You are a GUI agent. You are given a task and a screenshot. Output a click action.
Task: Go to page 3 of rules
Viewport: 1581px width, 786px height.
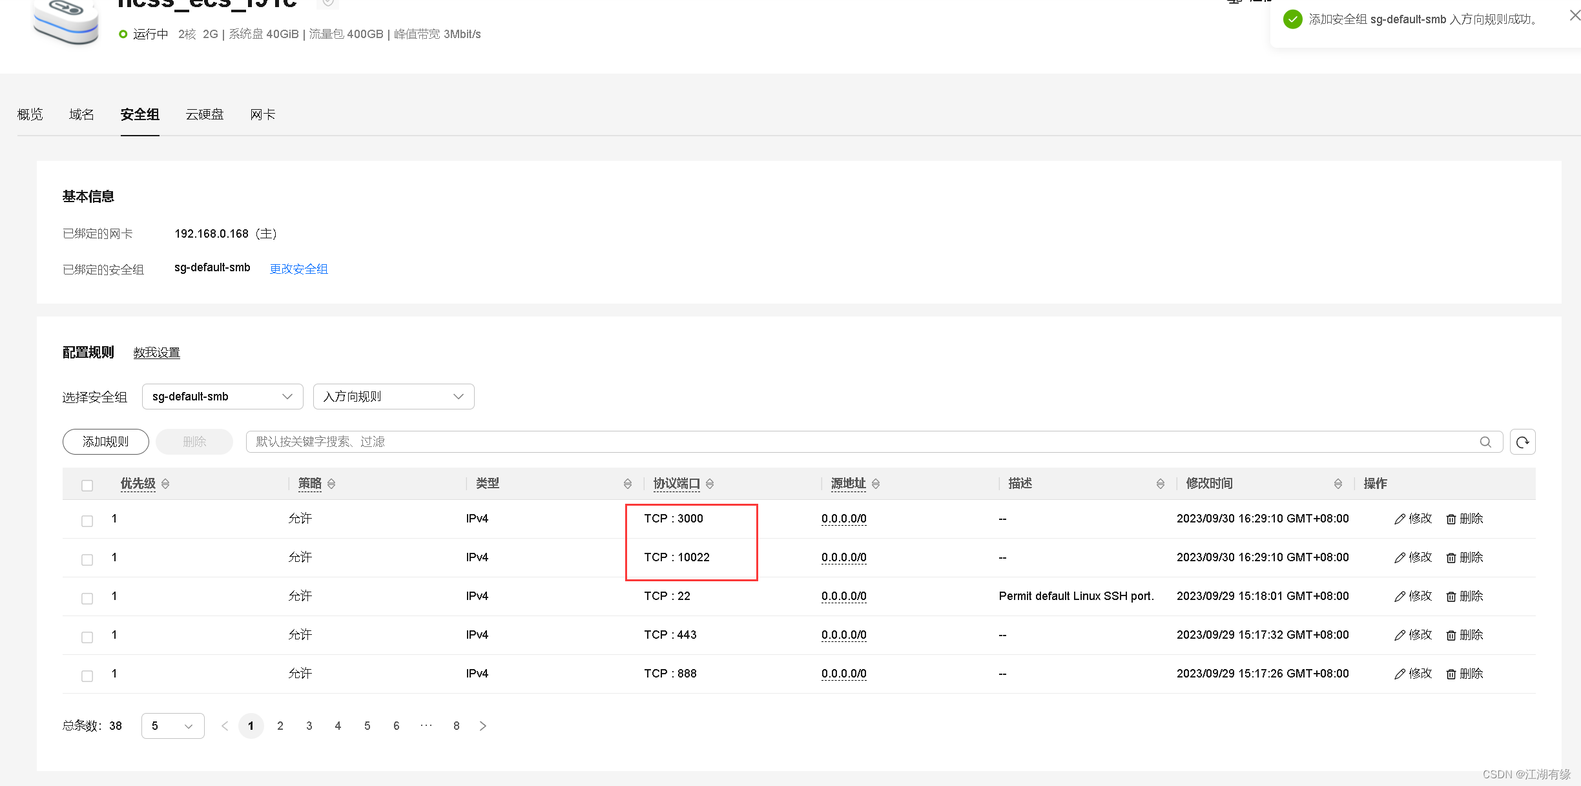click(309, 726)
